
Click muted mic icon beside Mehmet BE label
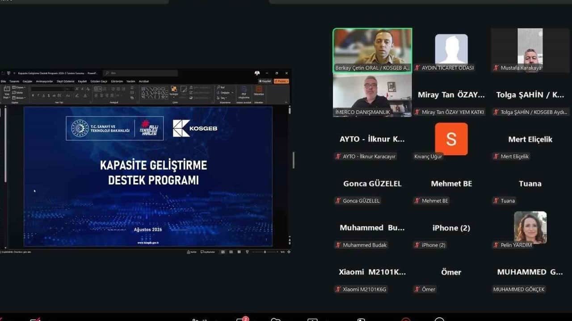(417, 201)
